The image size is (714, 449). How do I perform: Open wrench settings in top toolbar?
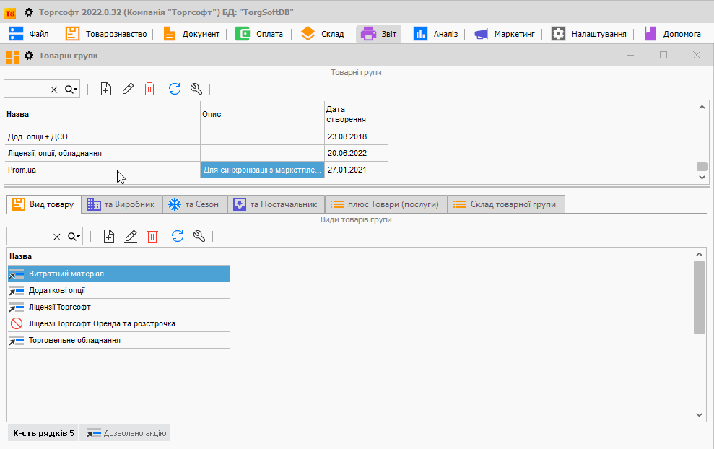tap(196, 89)
